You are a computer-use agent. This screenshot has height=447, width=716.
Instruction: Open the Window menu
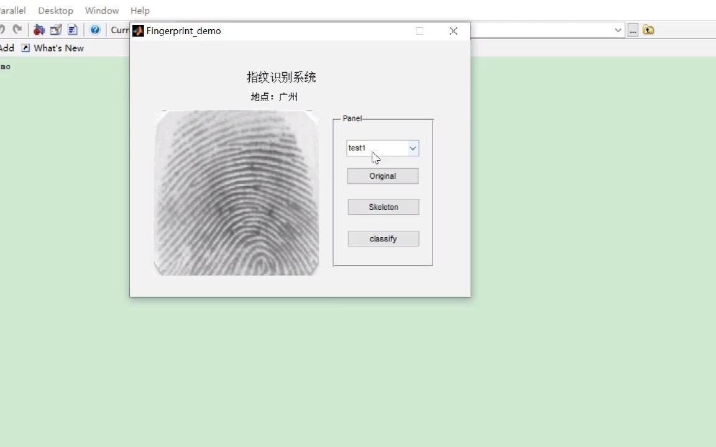(101, 10)
